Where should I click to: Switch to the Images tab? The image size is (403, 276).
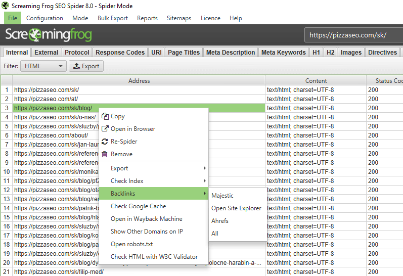(351, 53)
